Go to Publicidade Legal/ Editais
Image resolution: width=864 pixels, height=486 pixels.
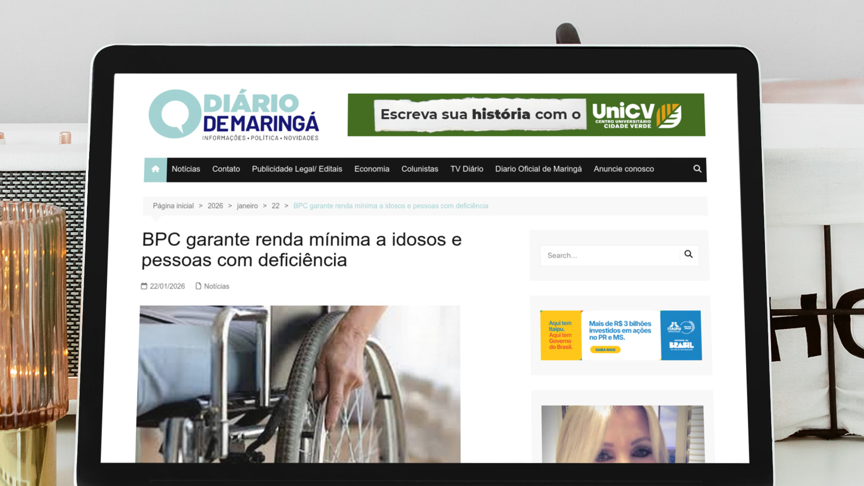click(297, 169)
